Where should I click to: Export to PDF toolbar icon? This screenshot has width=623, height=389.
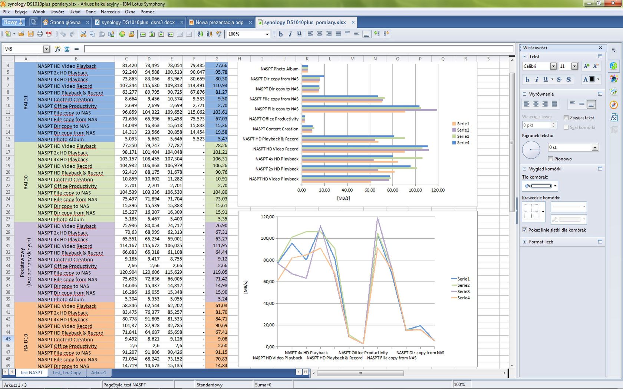pyautogui.click(x=49, y=34)
